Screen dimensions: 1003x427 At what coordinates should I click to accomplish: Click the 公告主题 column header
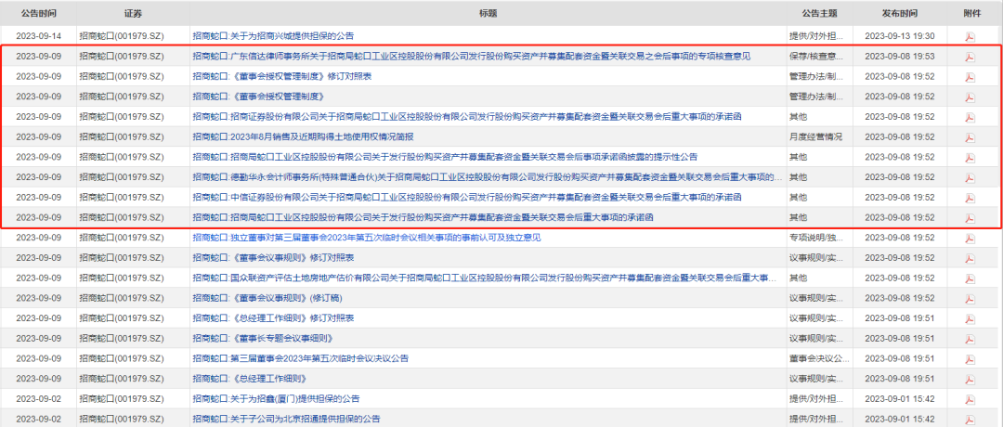[820, 13]
